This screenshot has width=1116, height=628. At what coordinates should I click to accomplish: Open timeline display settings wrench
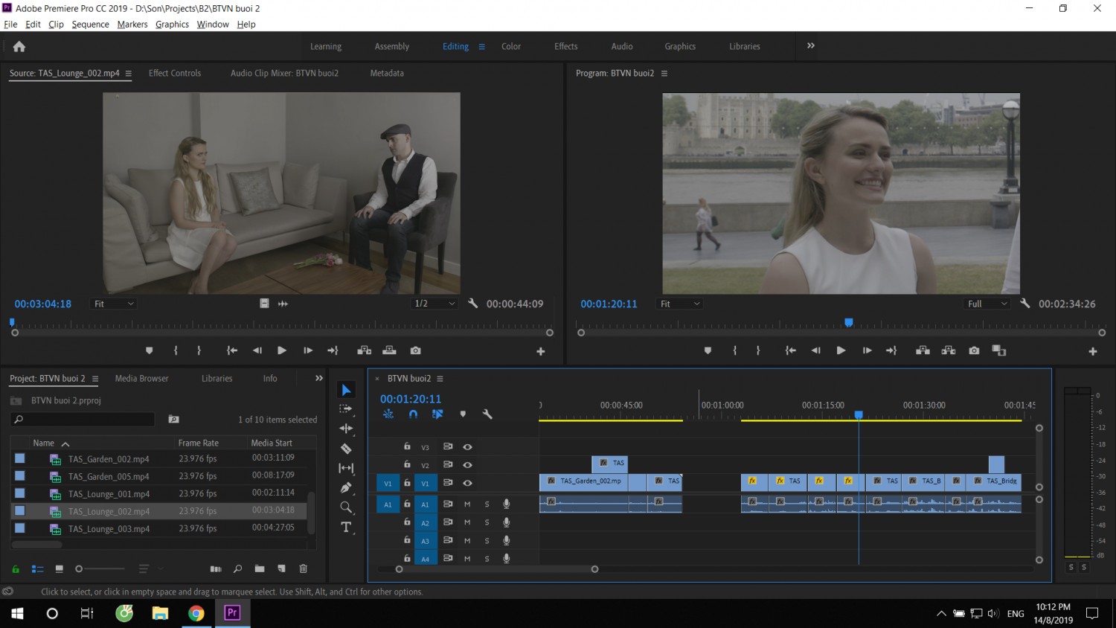[487, 414]
